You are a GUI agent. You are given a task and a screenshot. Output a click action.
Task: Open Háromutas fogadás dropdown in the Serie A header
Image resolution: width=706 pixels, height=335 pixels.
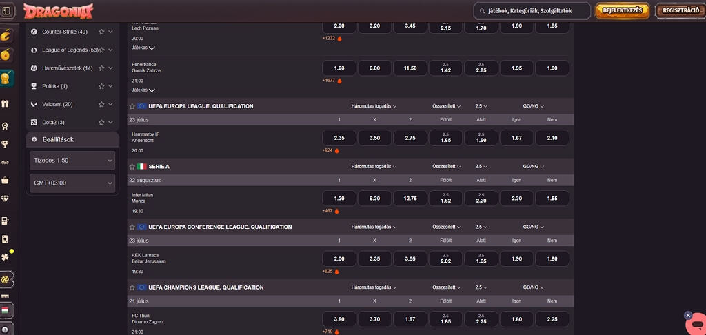point(374,167)
